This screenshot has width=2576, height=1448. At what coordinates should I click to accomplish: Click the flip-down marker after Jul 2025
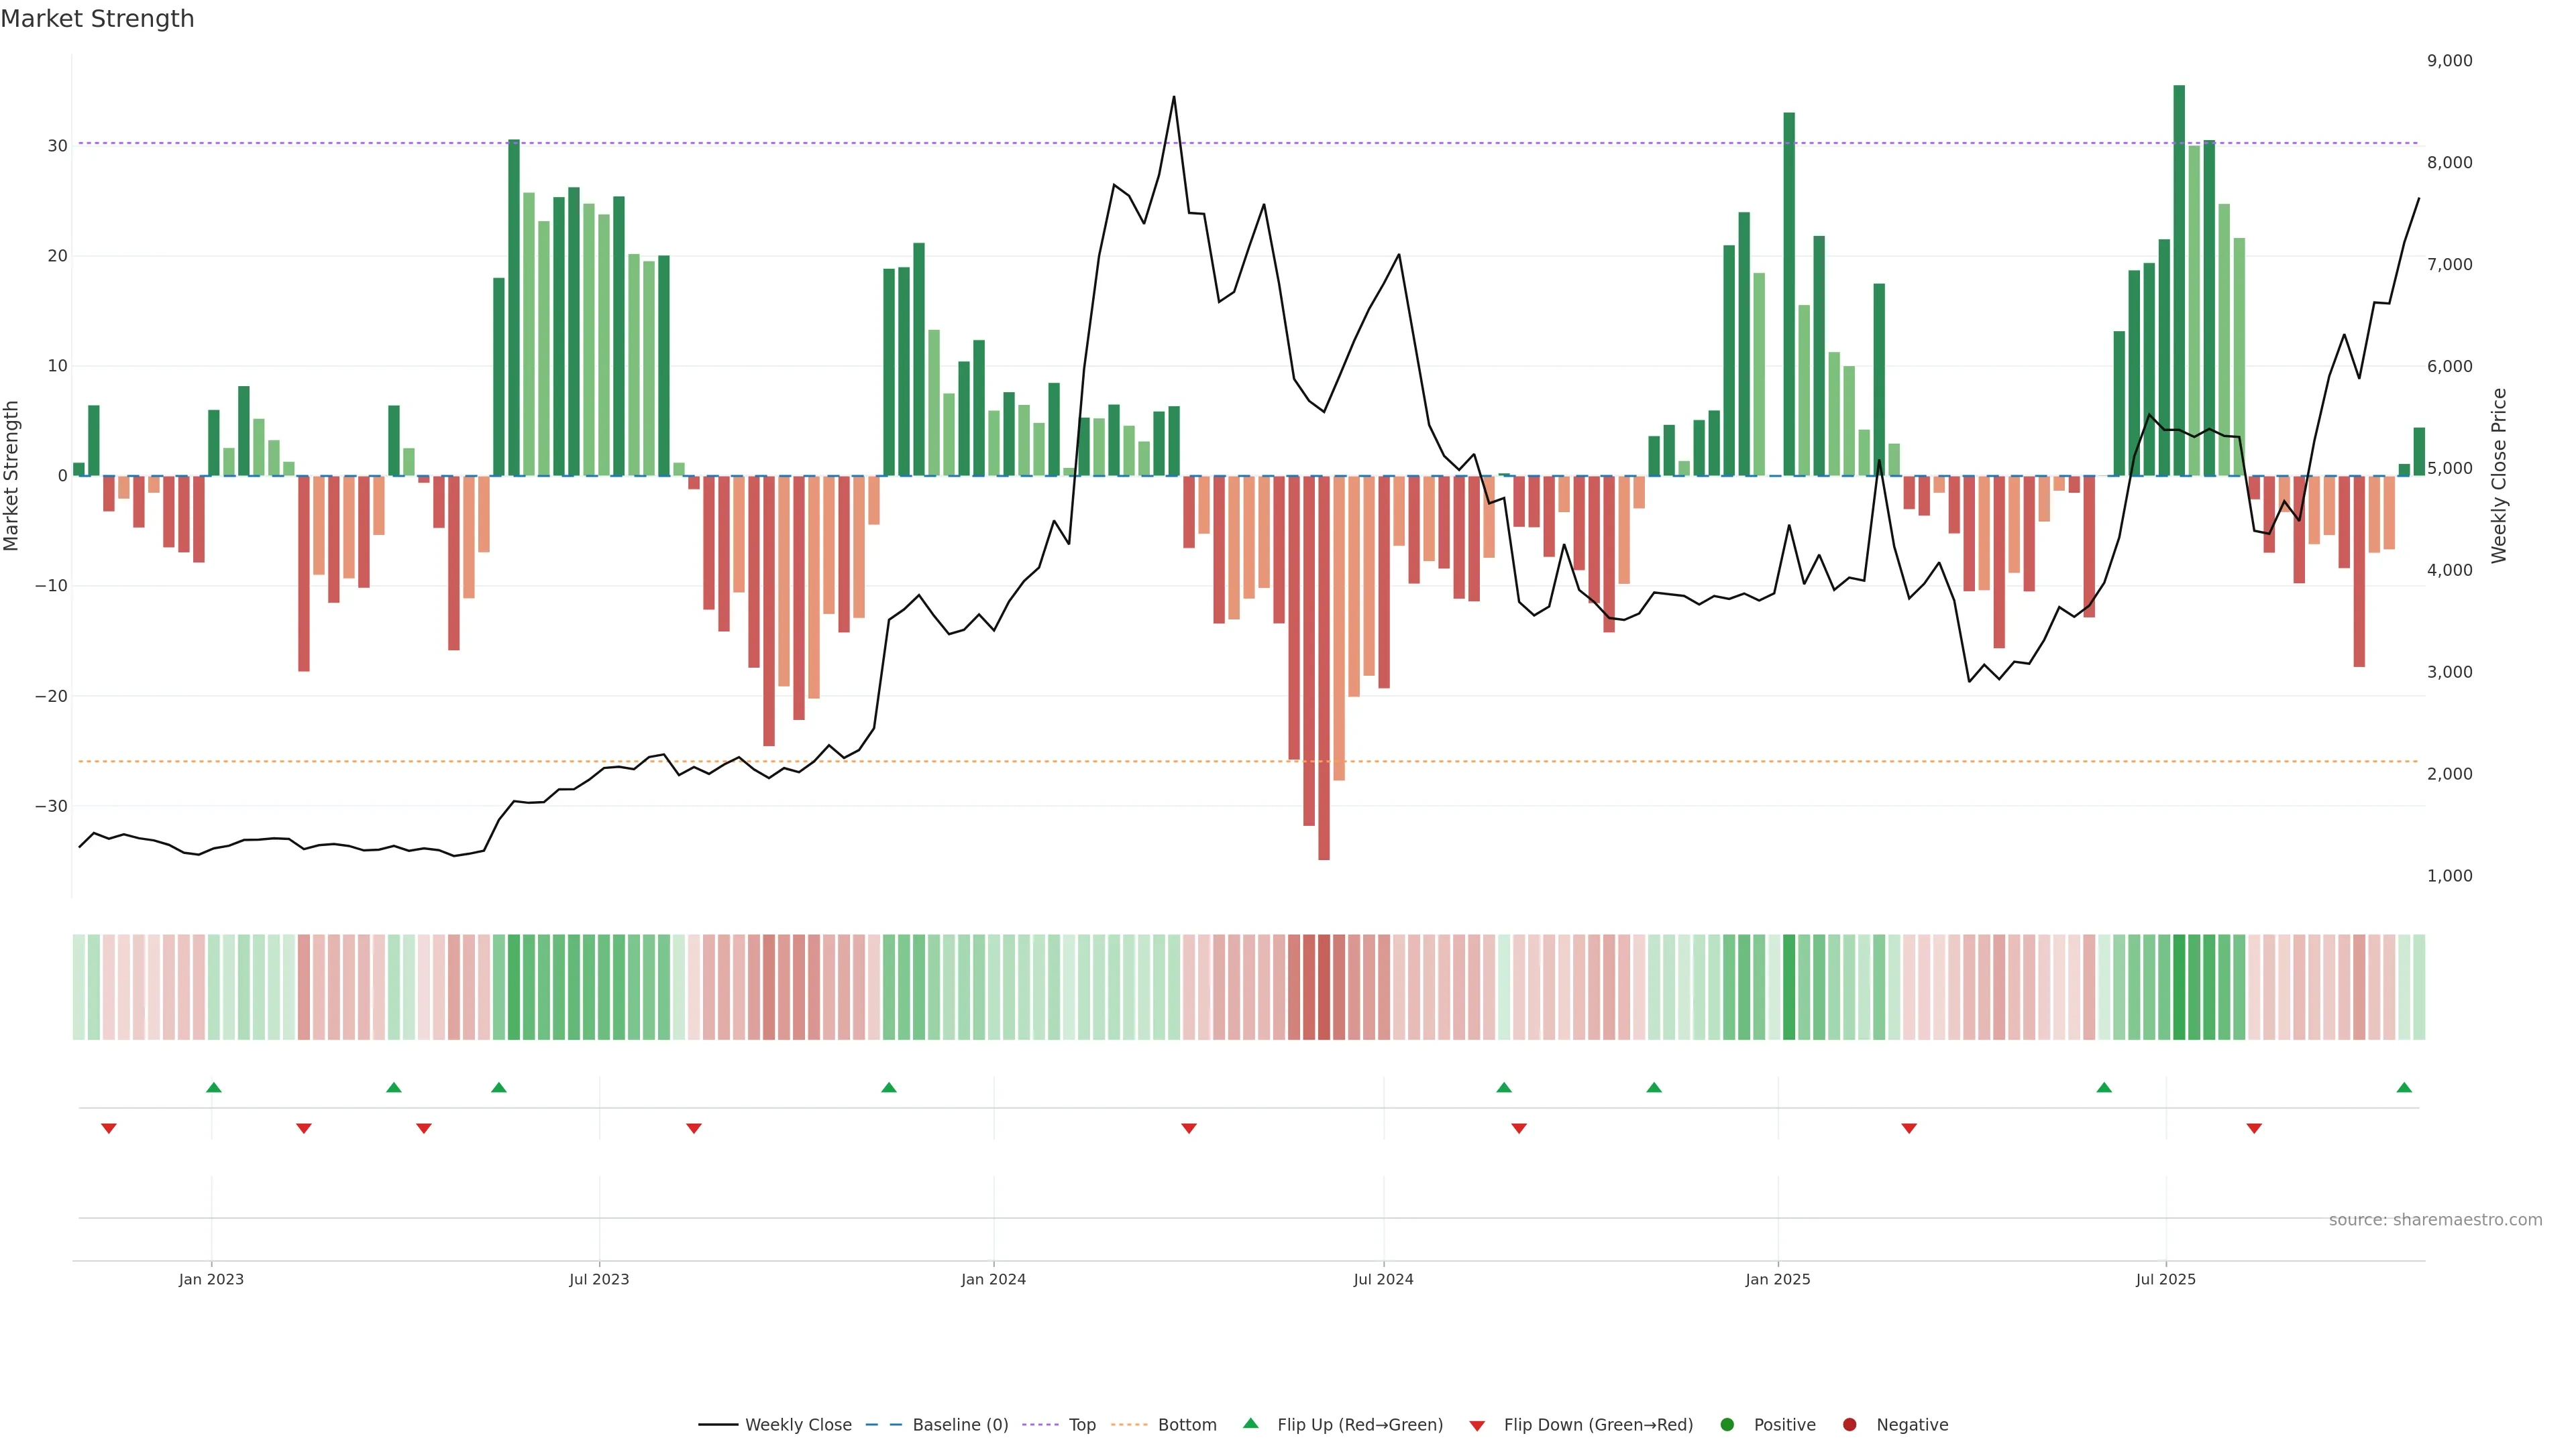2254,1128
